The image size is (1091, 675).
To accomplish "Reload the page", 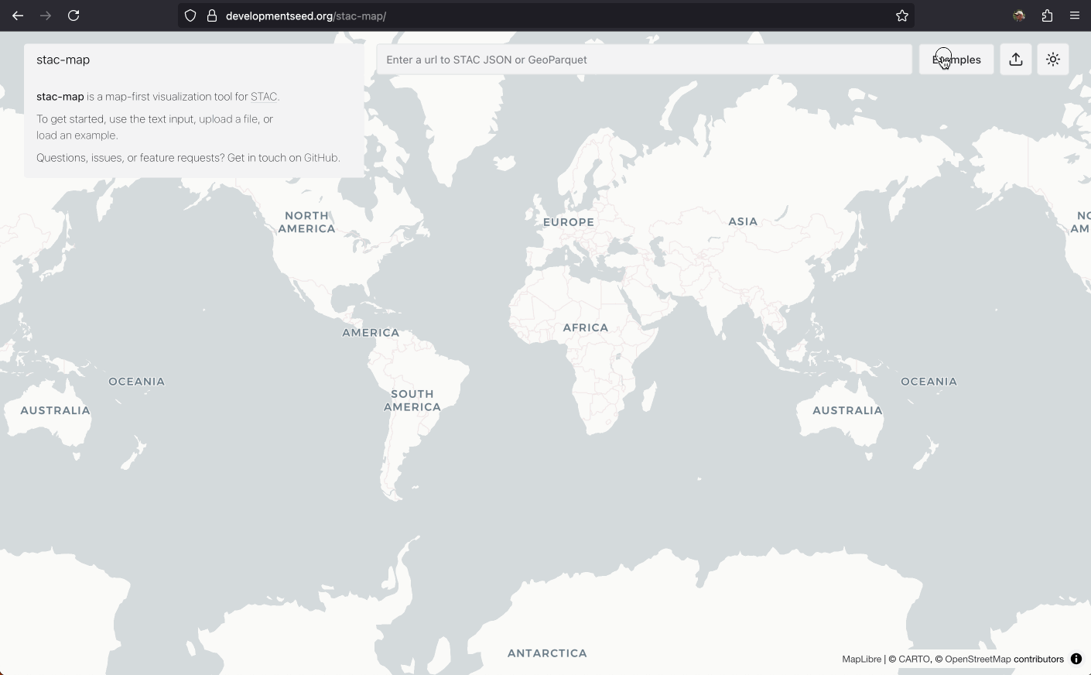I will pyautogui.click(x=74, y=15).
